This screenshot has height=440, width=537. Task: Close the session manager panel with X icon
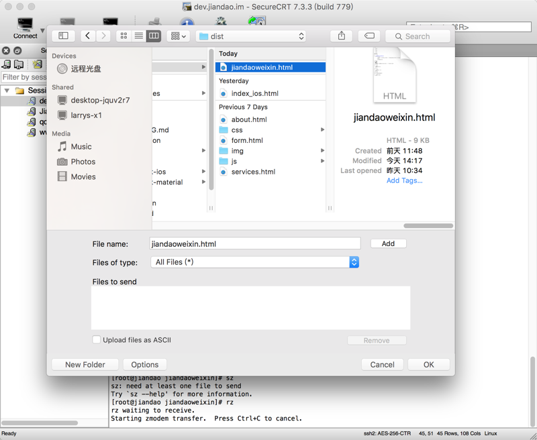click(x=6, y=50)
